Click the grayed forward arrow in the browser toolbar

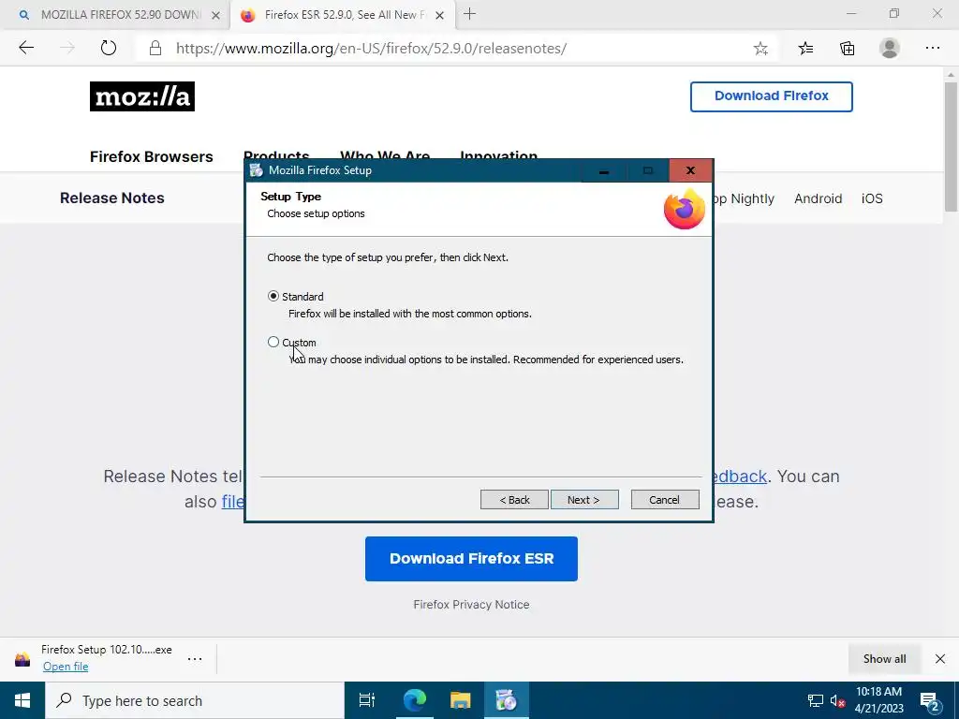67,48
